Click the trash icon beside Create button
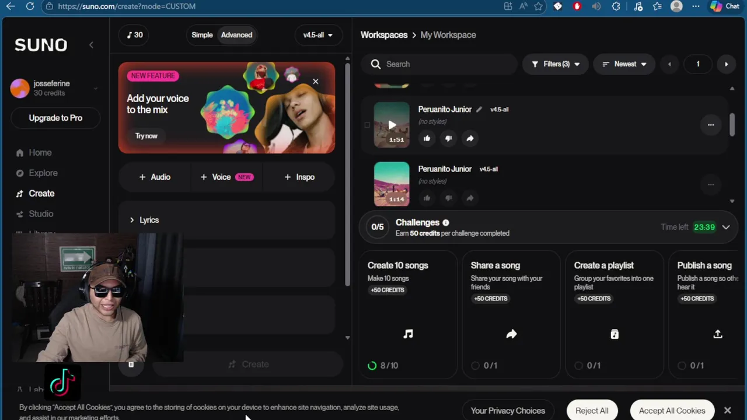The width and height of the screenshot is (747, 420). click(131, 365)
